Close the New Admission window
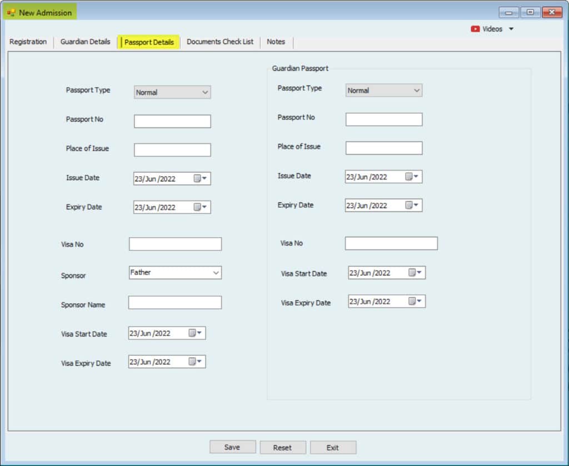This screenshot has width=569, height=466. point(552,12)
